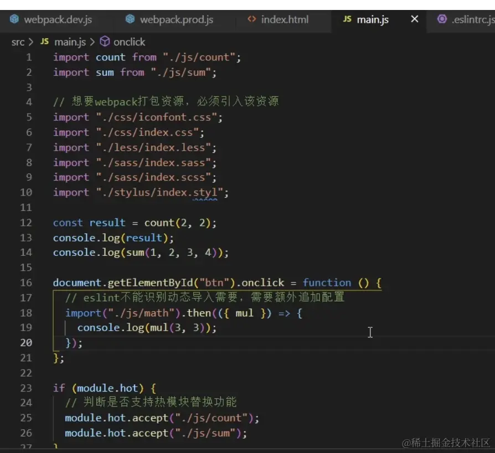Click the sum(1, 2, 3, 4) call
Screen dimensions: 495x453
[x=172, y=253]
